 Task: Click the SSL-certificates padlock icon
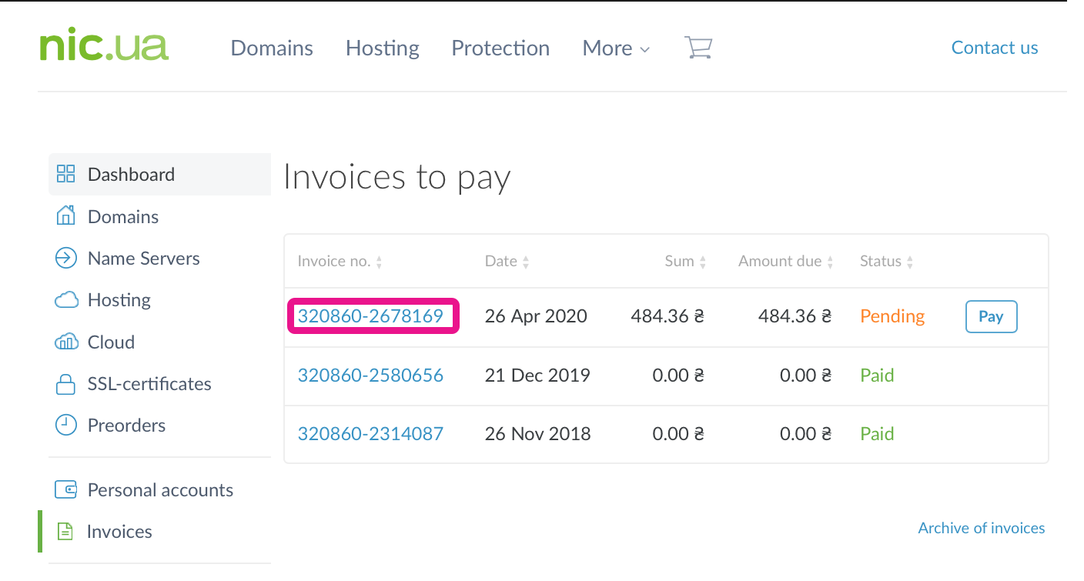tap(66, 384)
